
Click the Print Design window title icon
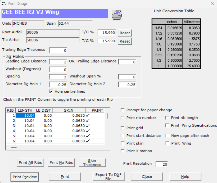(4, 4)
